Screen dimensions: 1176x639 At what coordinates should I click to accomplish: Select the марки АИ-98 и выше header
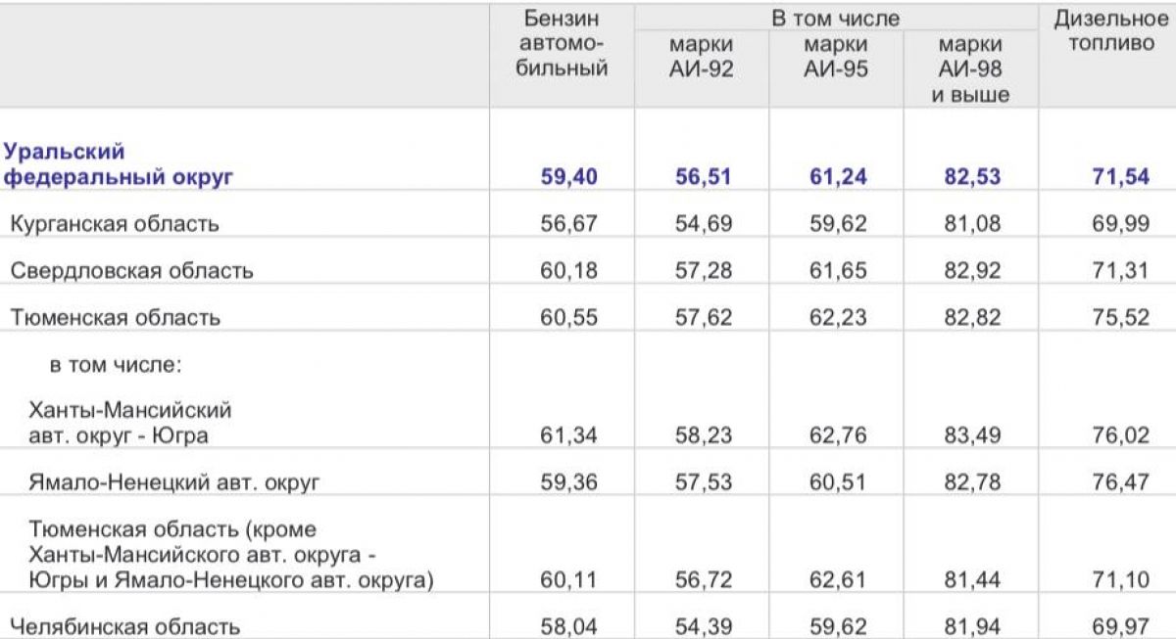coord(970,69)
